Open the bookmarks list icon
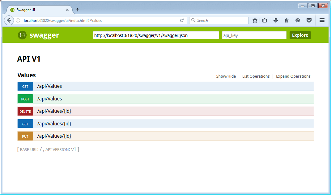This screenshot has height=195, width=331. 265,20
